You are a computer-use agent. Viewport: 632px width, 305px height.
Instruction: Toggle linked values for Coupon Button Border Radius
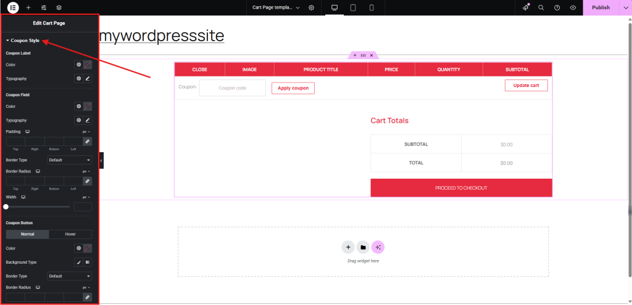[88, 298]
